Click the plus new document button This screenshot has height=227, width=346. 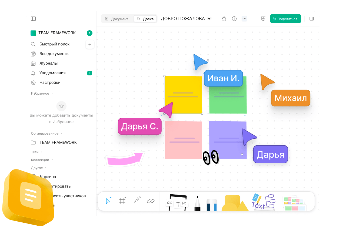(x=90, y=44)
